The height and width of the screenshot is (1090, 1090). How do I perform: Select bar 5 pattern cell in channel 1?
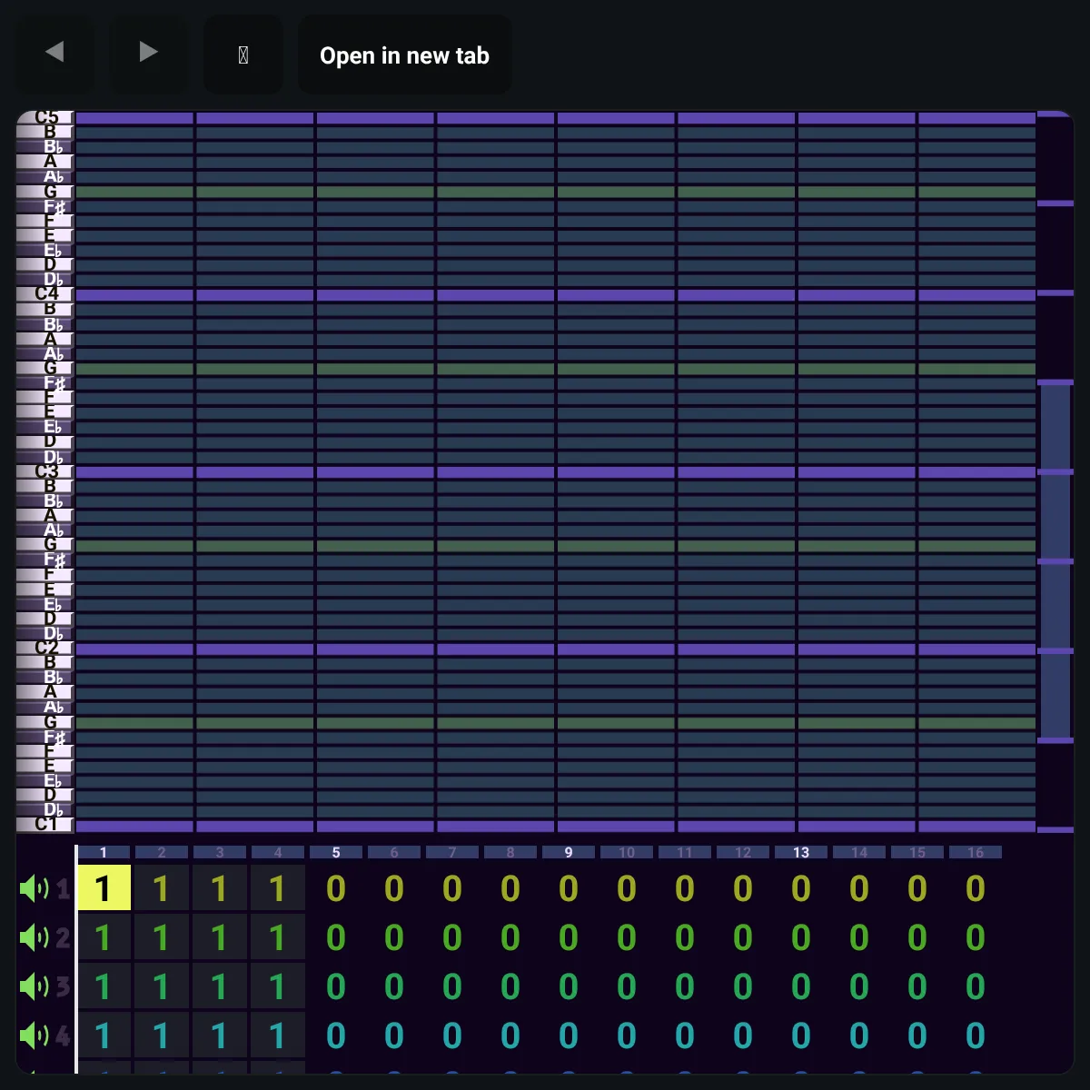pos(336,887)
